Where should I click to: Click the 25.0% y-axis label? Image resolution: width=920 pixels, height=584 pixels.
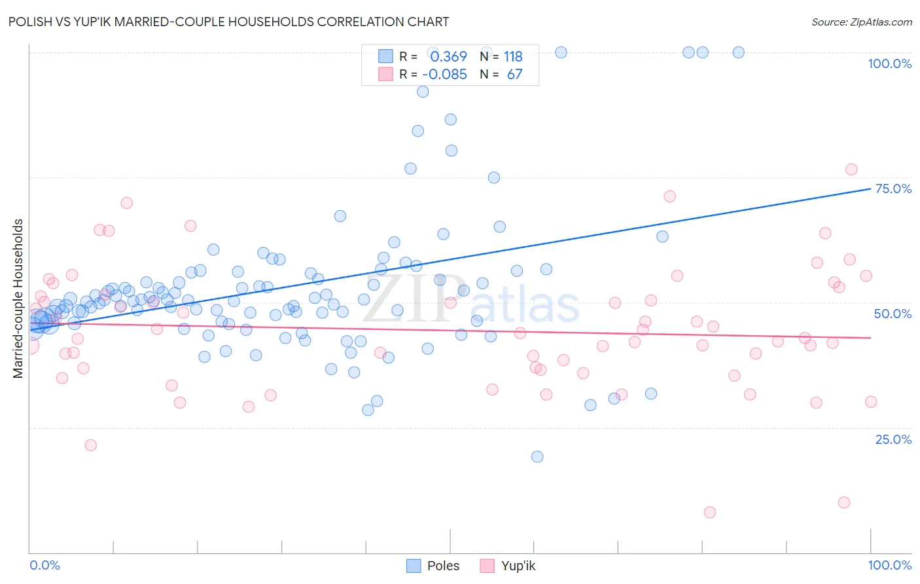click(x=893, y=439)
